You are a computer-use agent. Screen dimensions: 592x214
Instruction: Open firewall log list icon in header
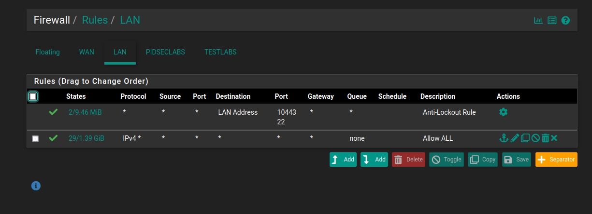(552, 20)
